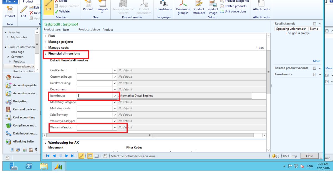Open Windows PowerShell from the taskbar
Viewport: 333px width, 187px height.
point(29,166)
